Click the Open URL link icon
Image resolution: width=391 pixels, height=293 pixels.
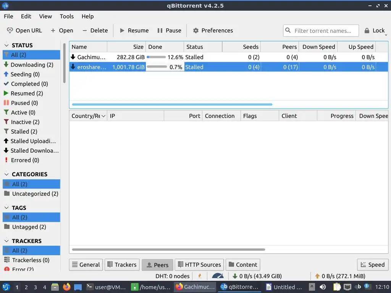coord(10,31)
